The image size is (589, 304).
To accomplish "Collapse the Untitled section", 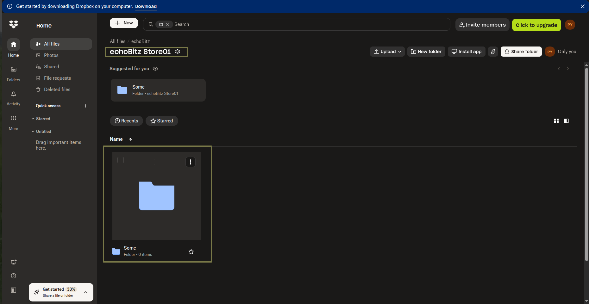I will pyautogui.click(x=33, y=132).
